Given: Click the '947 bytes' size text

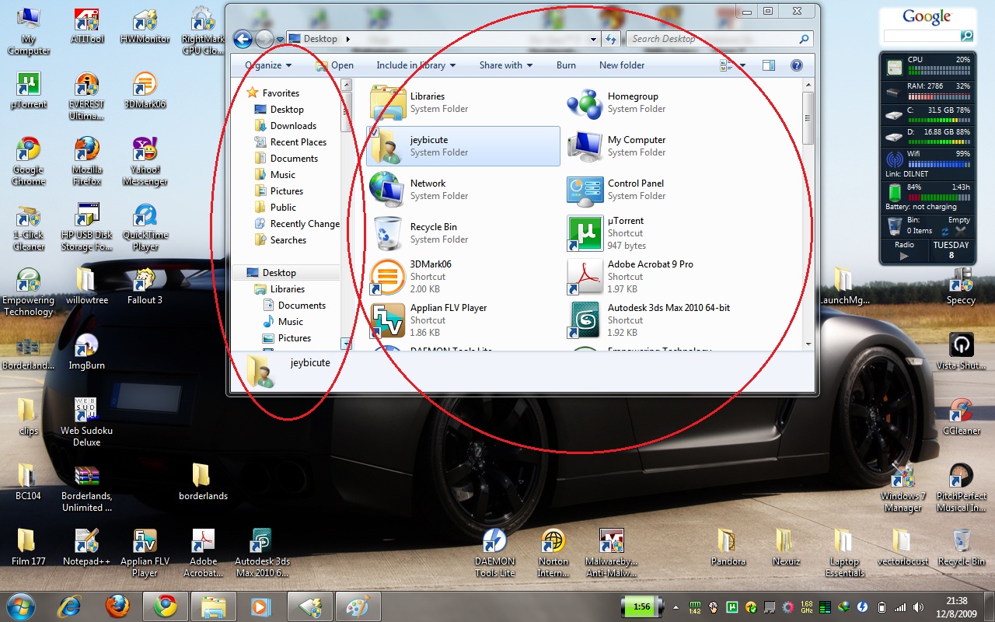Looking at the screenshot, I should pos(627,246).
